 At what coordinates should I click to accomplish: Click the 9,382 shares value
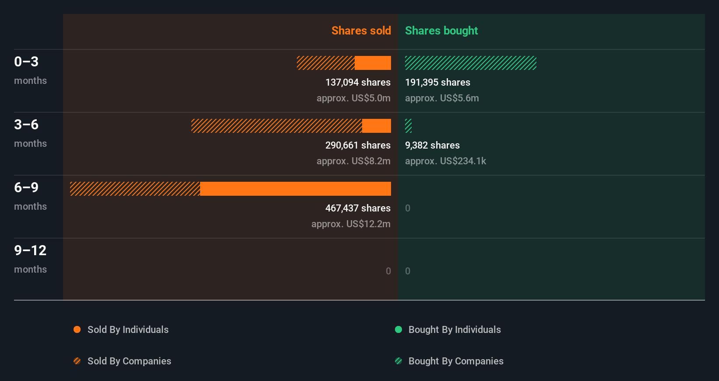[432, 145]
